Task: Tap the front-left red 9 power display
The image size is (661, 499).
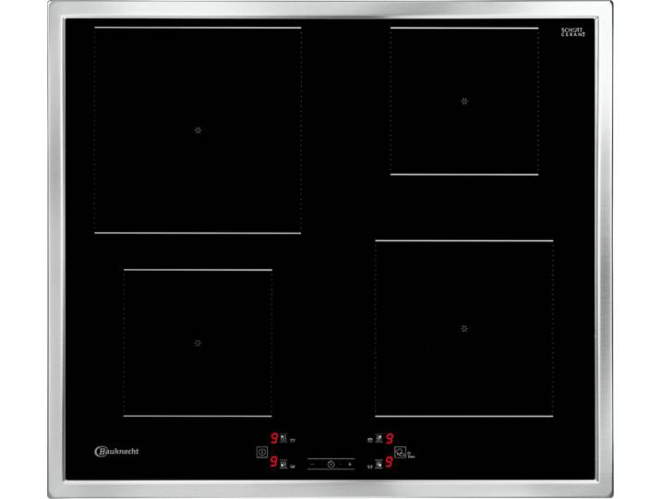Action: [x=274, y=462]
